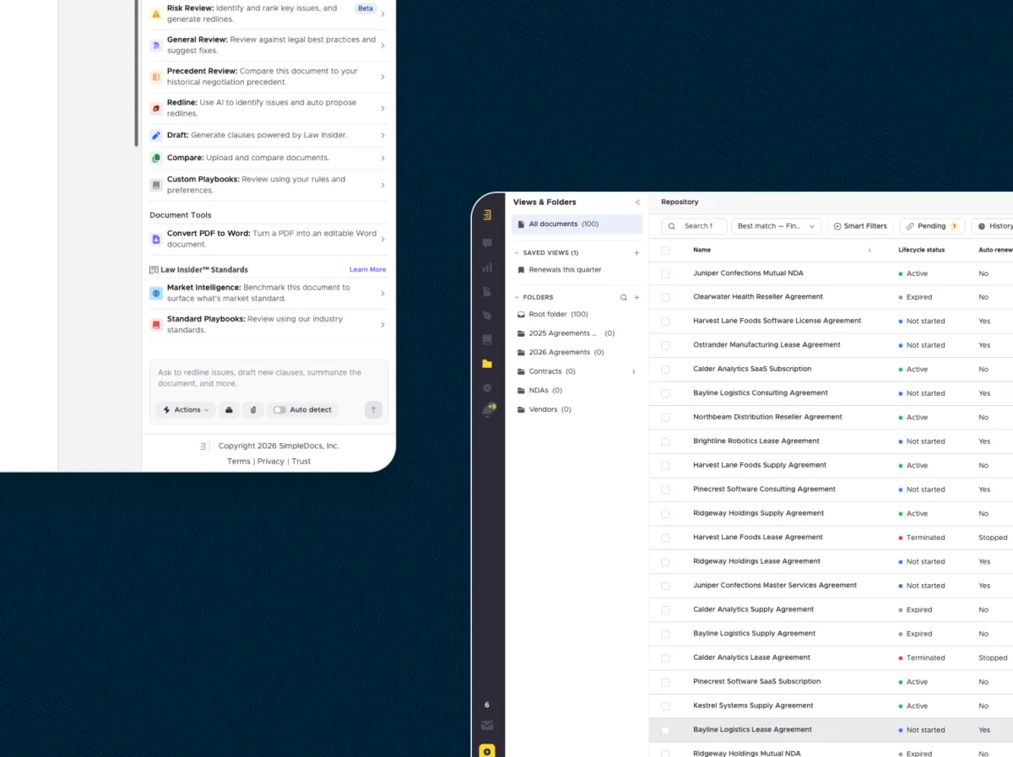Collapse the SAVED VIEWS section
This screenshot has width=1013, height=757.
[x=517, y=253]
